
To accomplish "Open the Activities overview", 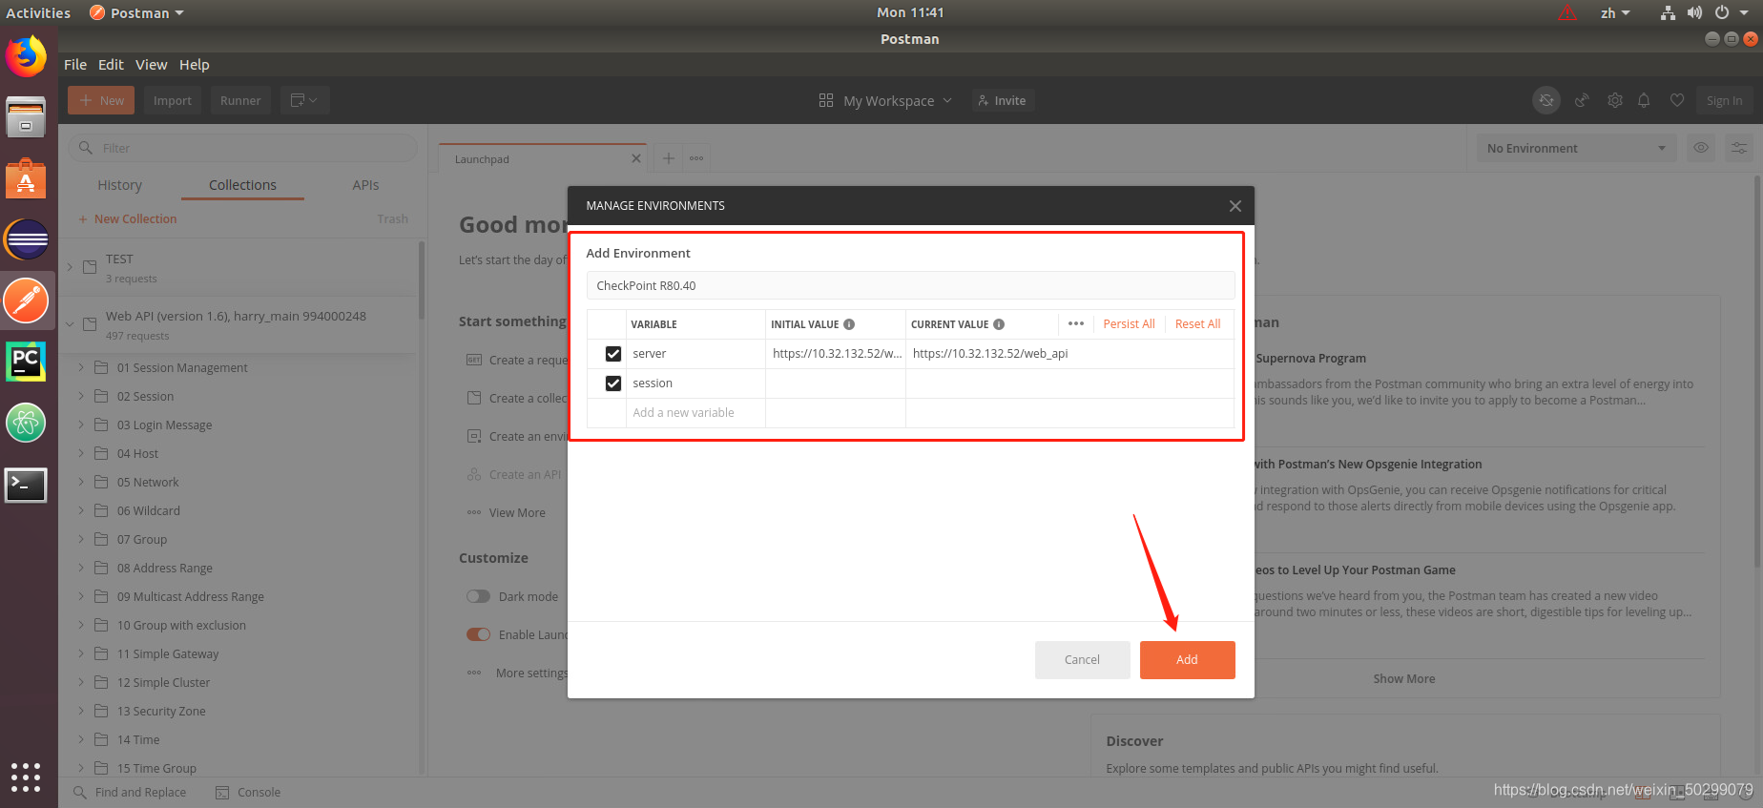I will [x=38, y=12].
